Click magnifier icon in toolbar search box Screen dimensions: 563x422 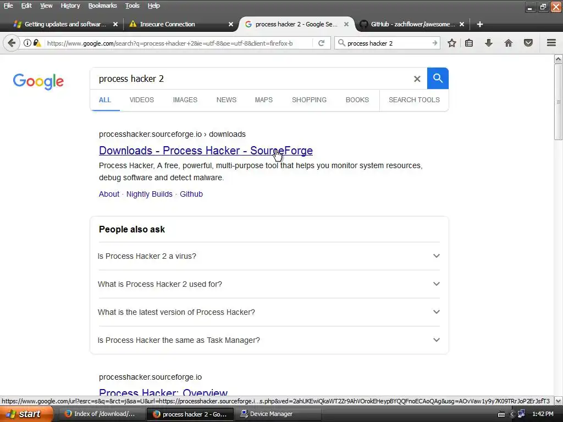(x=341, y=43)
